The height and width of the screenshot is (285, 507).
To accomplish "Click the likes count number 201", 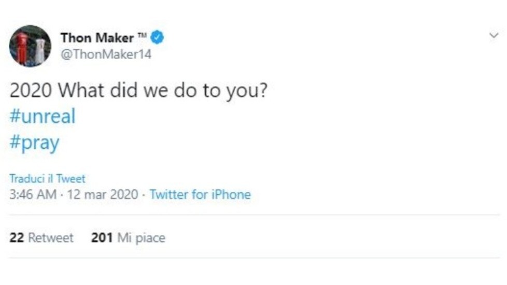I will pyautogui.click(x=102, y=238).
